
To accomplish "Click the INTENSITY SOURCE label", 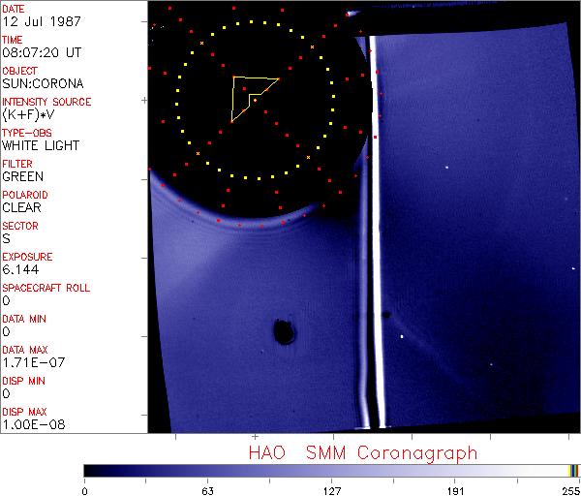I will pyautogui.click(x=46, y=102).
